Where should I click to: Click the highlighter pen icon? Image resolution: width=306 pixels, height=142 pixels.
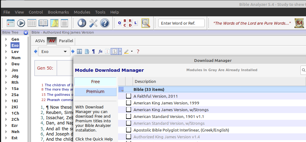tap(126, 51)
